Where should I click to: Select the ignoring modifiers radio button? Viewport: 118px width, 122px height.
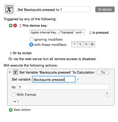[x=31, y=39]
